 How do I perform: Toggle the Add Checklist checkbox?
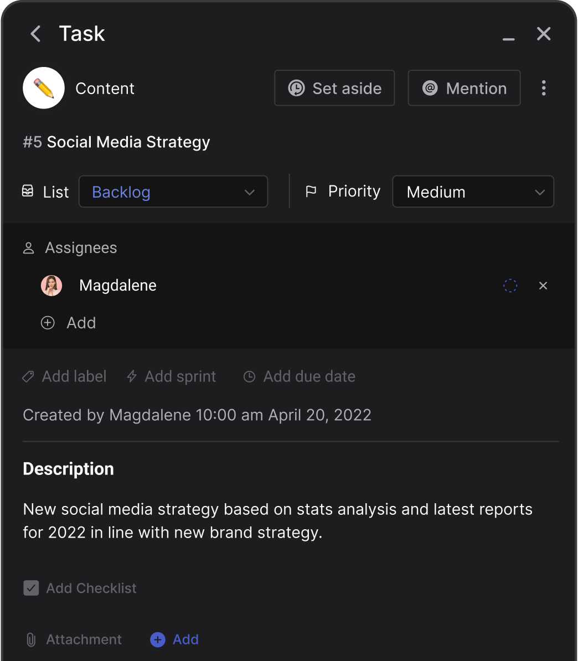(x=31, y=588)
